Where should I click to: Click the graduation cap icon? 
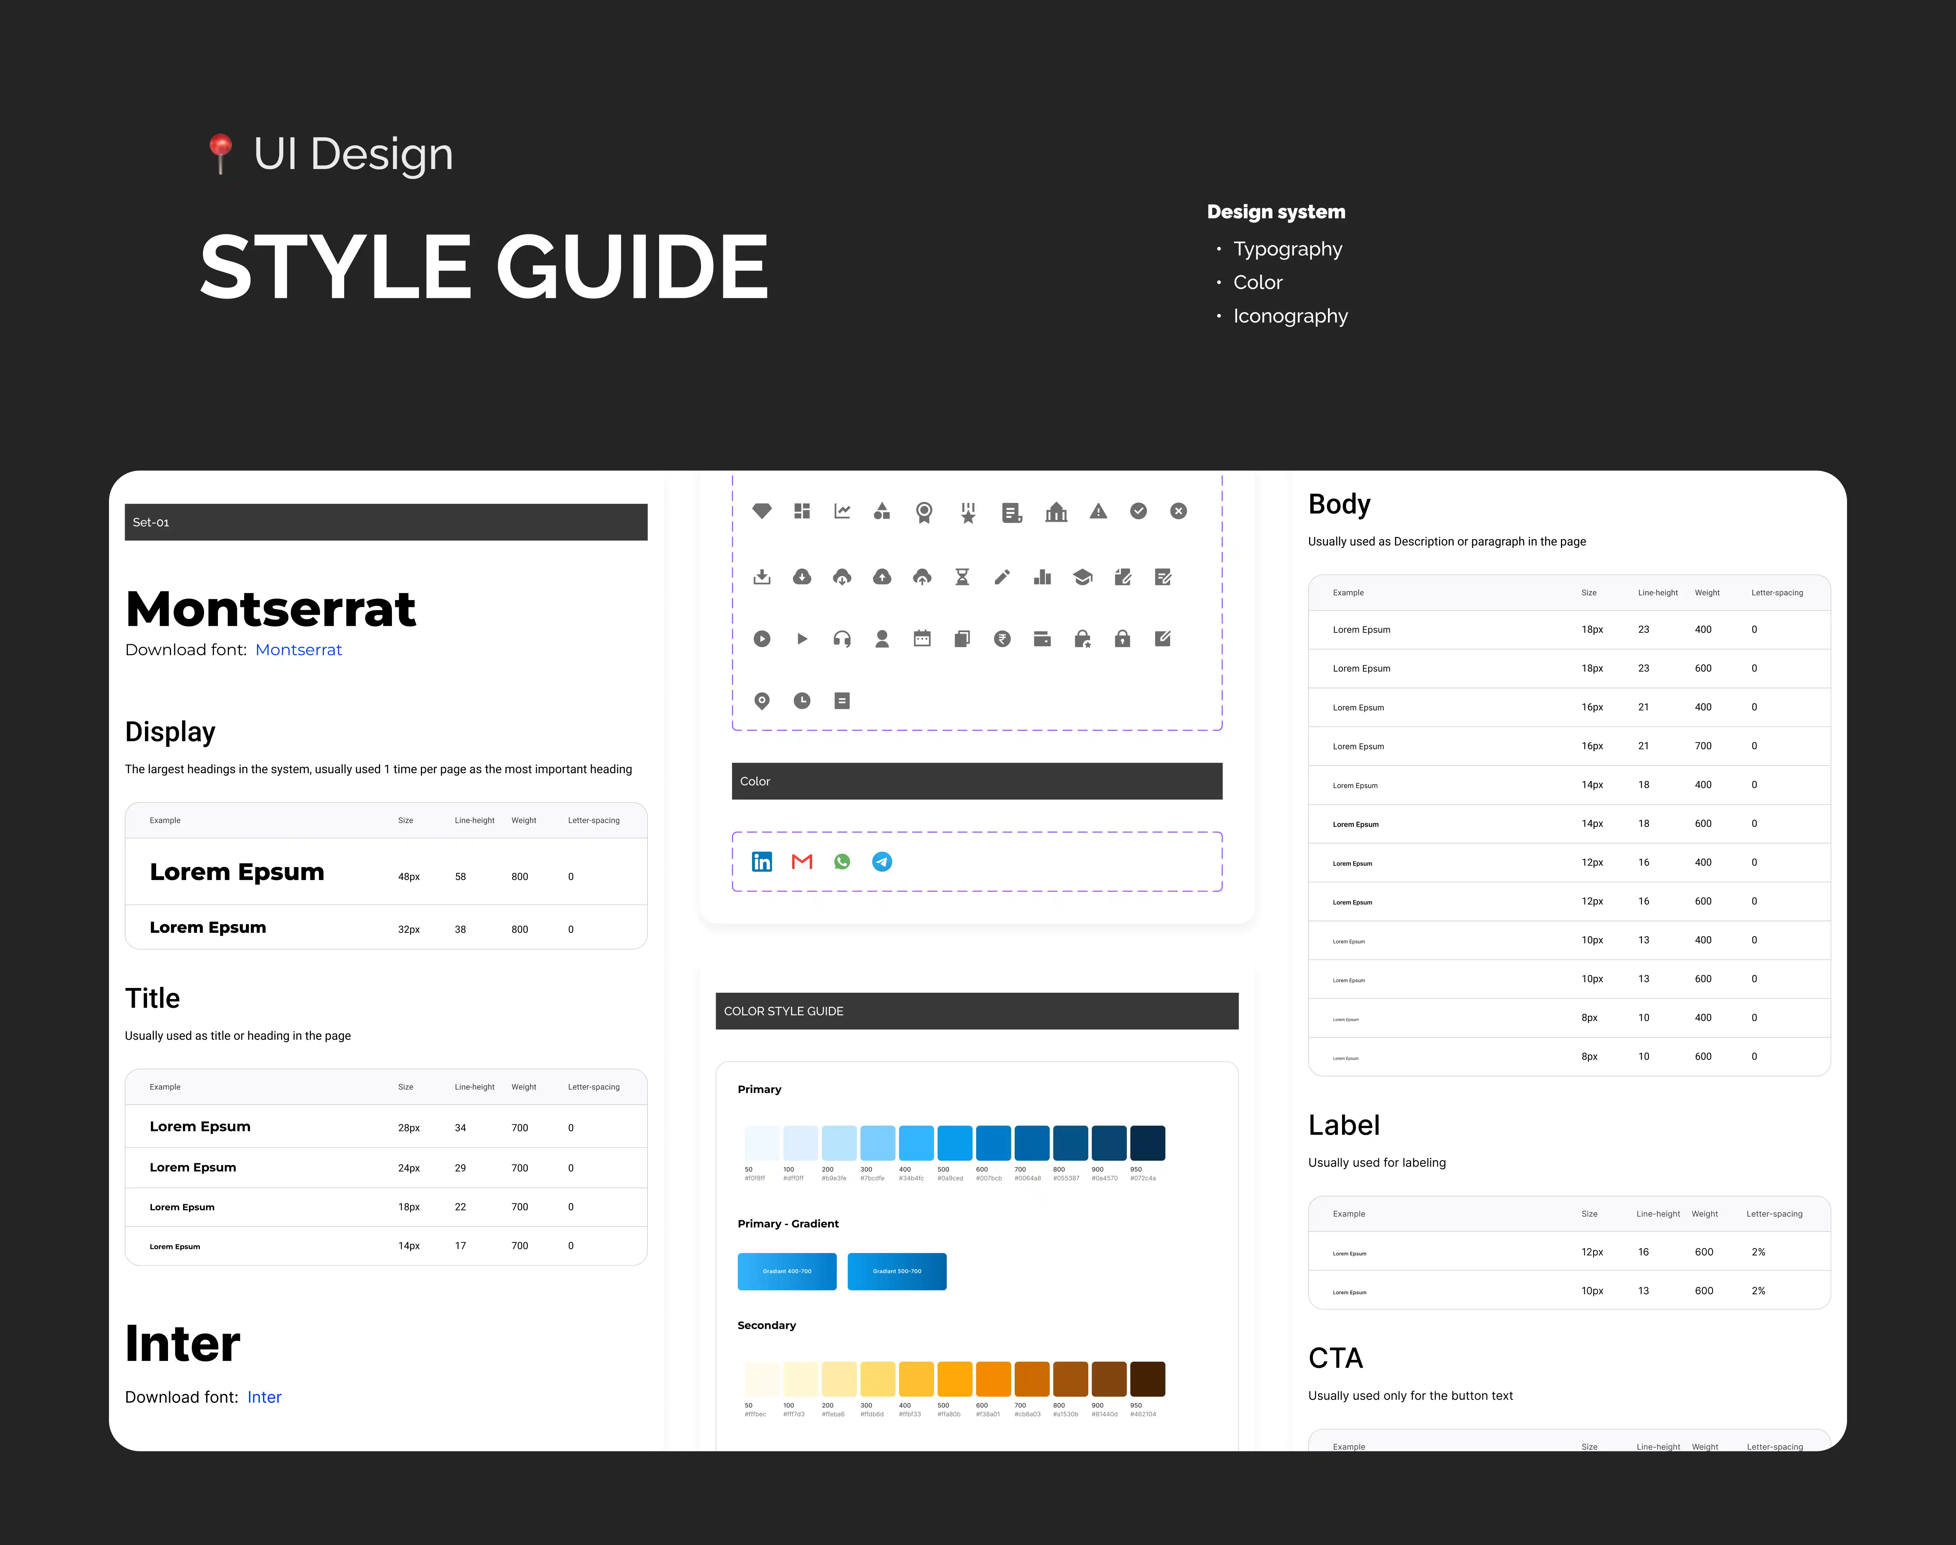(1082, 577)
